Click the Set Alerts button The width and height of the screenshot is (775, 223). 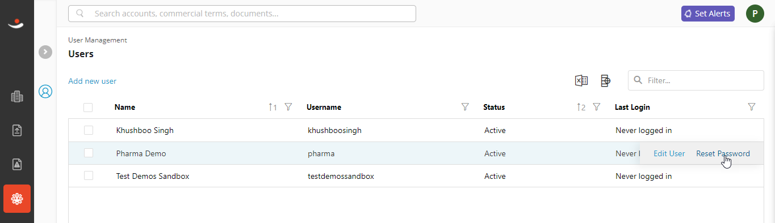(707, 14)
